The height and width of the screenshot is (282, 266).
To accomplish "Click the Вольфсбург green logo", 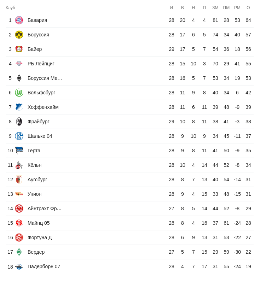I will point(19,93).
